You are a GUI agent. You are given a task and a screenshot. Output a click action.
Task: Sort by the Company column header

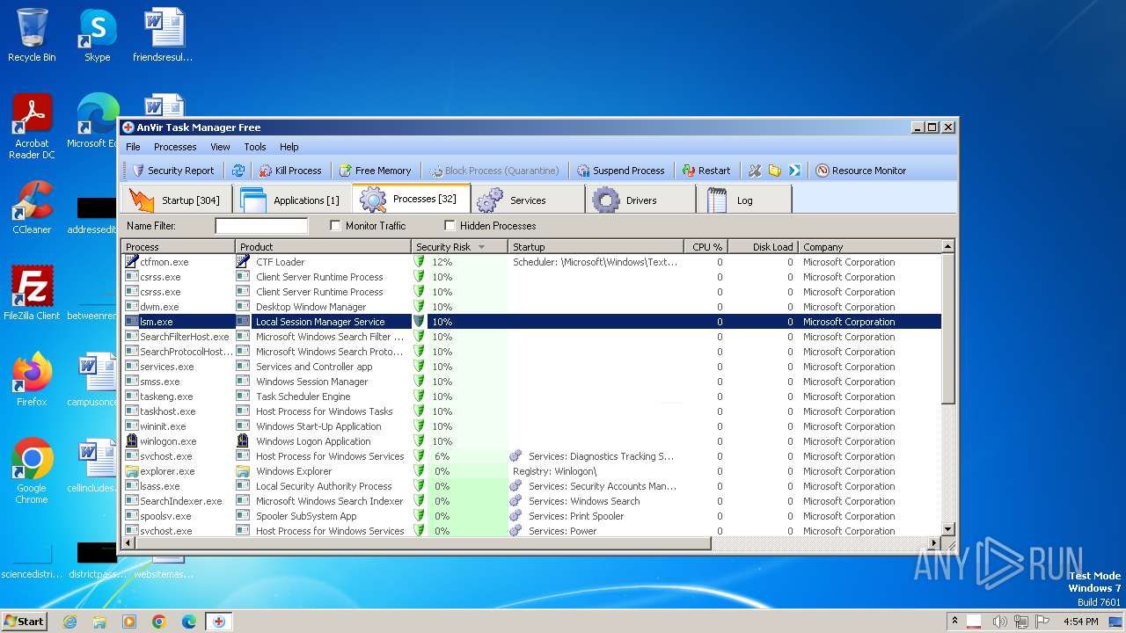[870, 247]
